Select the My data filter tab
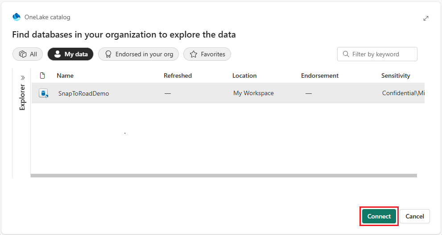This screenshot has width=442, height=235. coord(70,54)
